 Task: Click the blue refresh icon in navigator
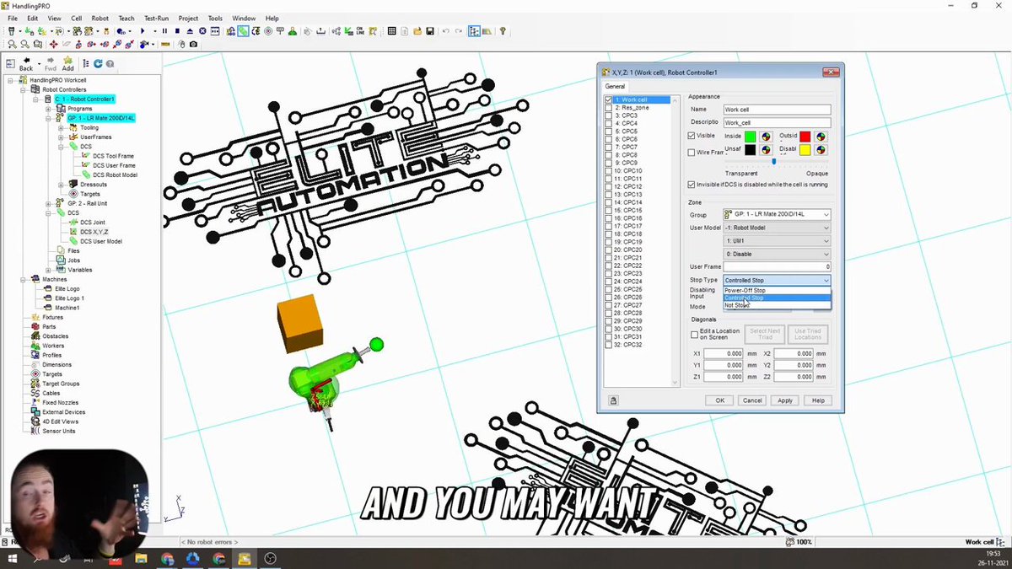point(98,63)
